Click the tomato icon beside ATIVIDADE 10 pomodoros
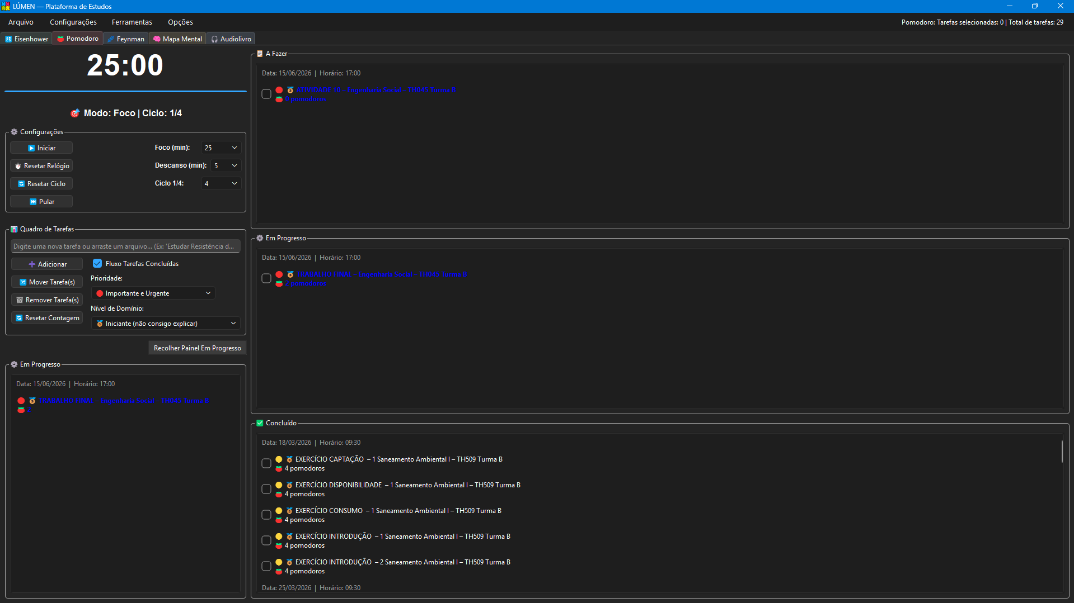Screen dimensions: 1074x603 [279, 99]
